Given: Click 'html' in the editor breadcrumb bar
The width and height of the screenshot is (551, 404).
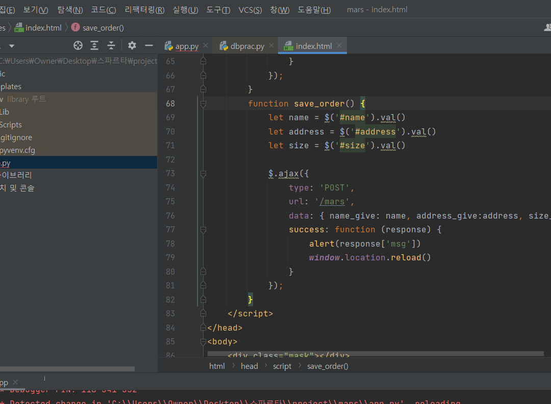Looking at the screenshot, I should point(217,366).
